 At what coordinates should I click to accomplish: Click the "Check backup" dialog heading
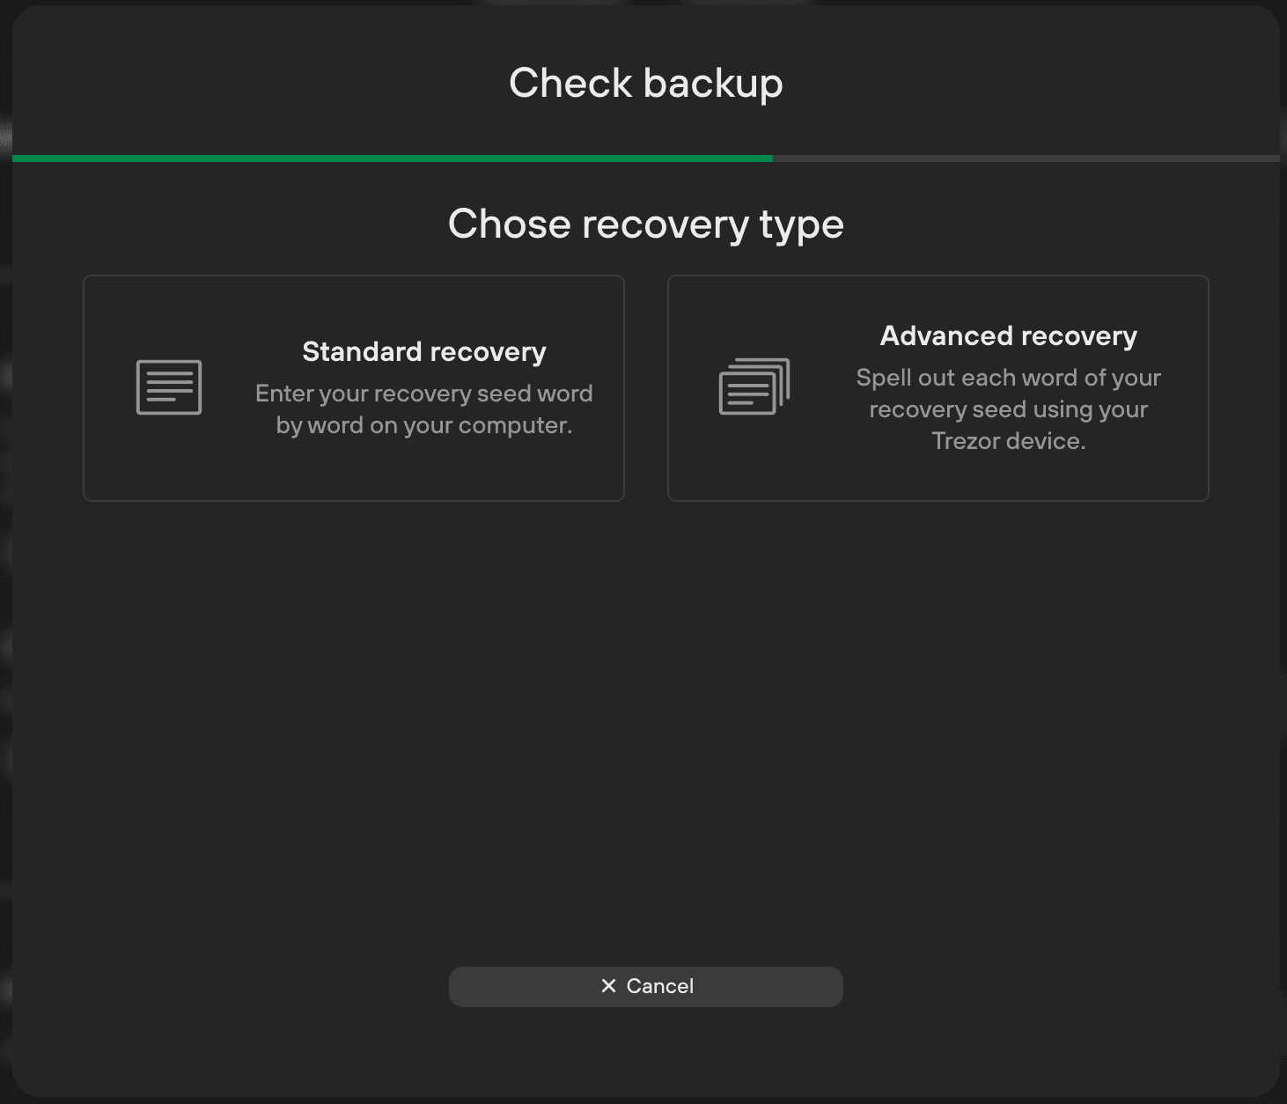tap(646, 84)
